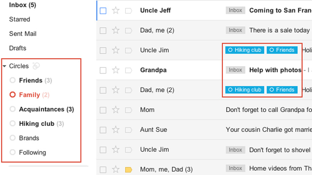Click sender Mom, me, Dad (3)
The height and width of the screenshot is (175, 312).
click(x=166, y=170)
